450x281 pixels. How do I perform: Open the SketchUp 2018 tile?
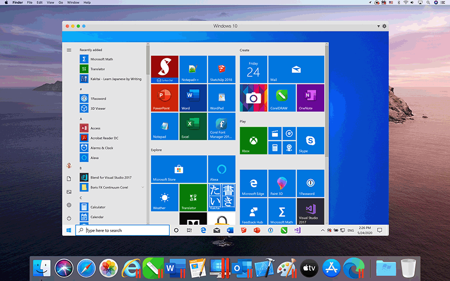[222, 69]
